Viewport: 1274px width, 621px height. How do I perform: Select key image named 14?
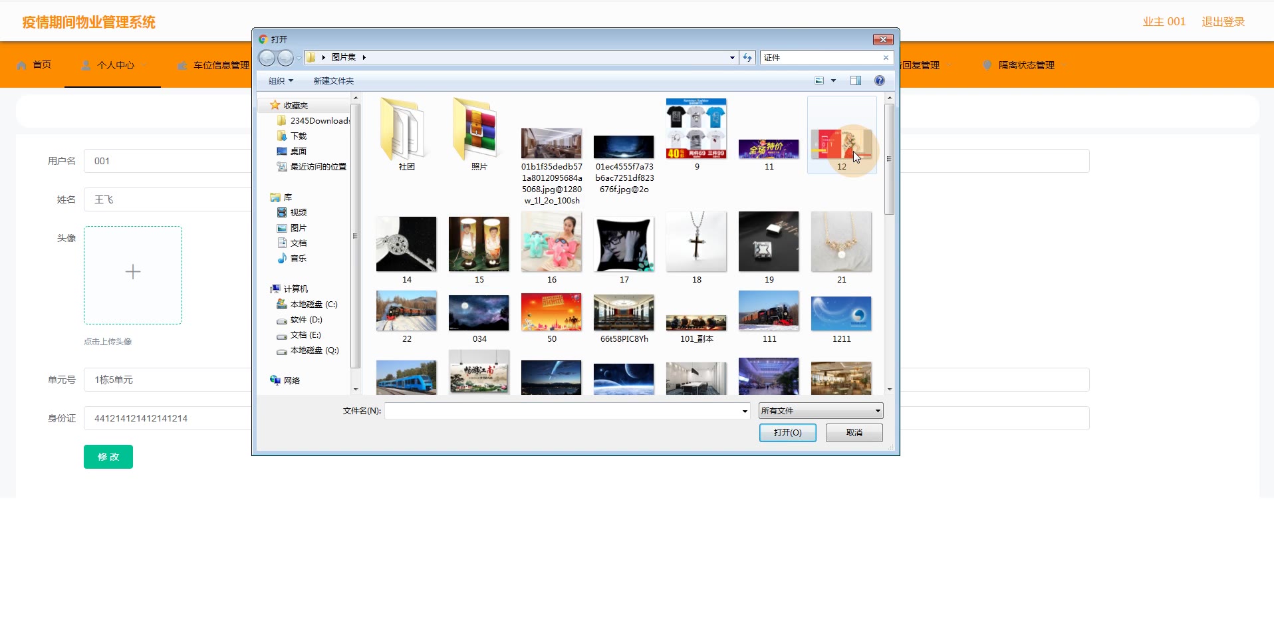click(406, 249)
